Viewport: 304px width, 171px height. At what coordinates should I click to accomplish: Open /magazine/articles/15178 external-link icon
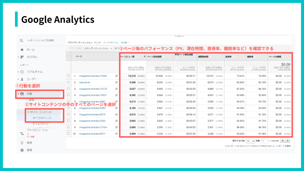point(116,89)
